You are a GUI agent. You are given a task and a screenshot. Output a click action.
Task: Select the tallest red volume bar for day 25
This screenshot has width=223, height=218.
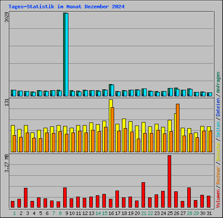coord(169,181)
